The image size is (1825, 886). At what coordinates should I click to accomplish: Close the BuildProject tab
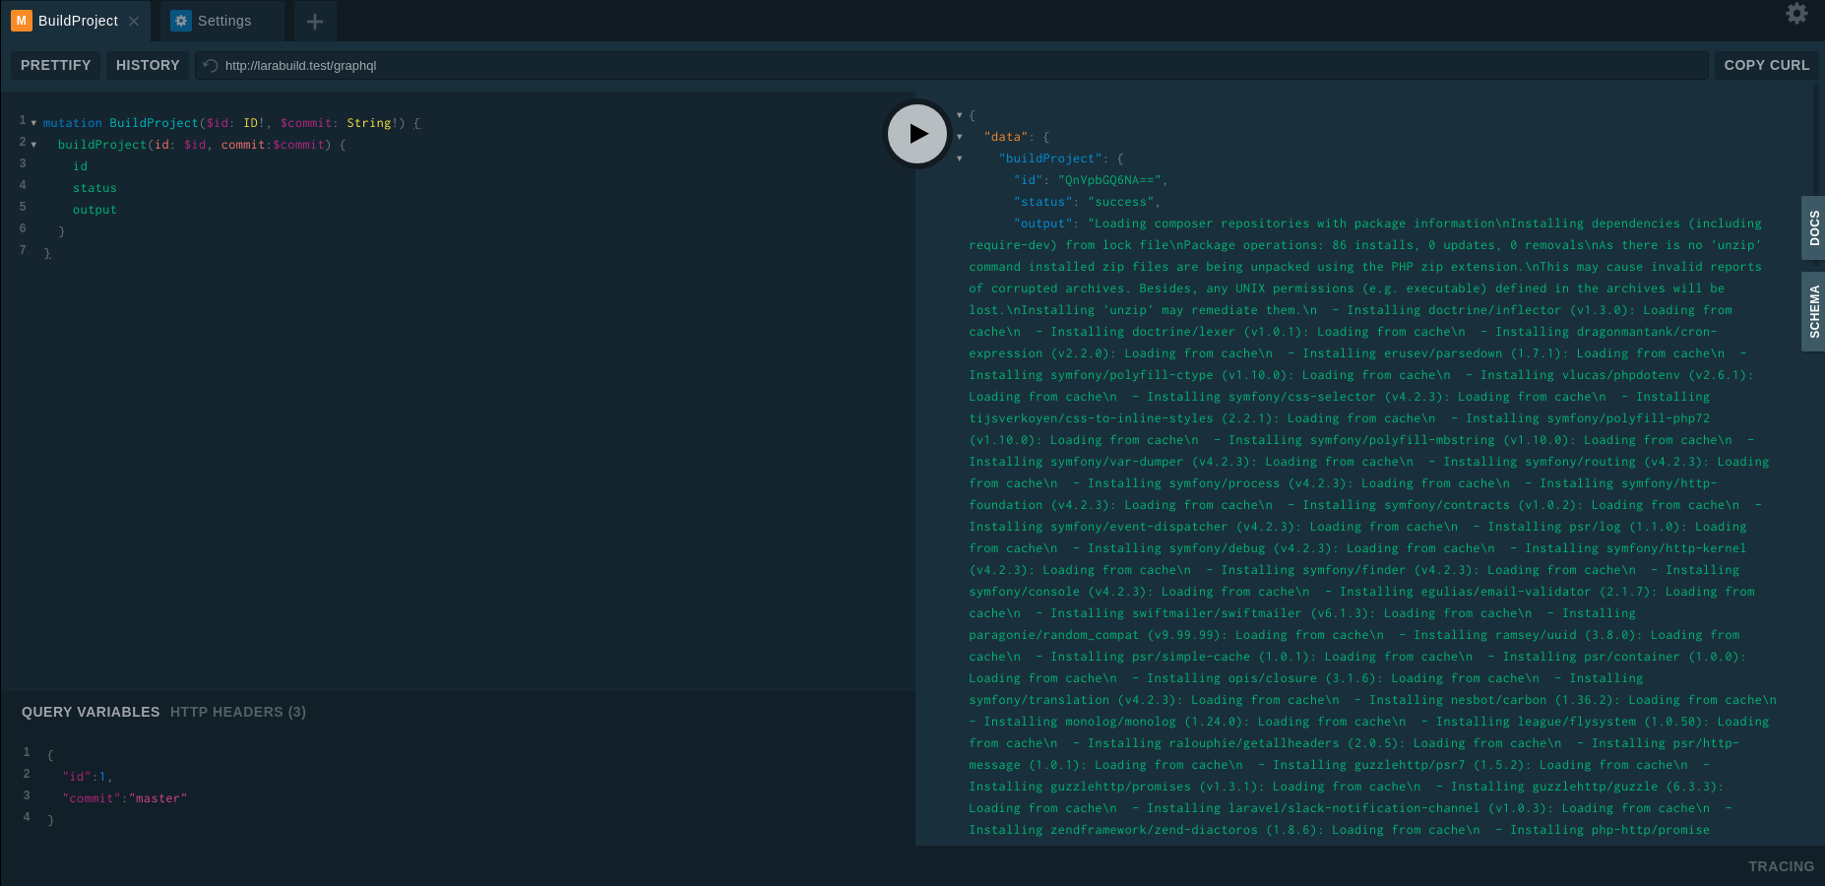click(134, 21)
